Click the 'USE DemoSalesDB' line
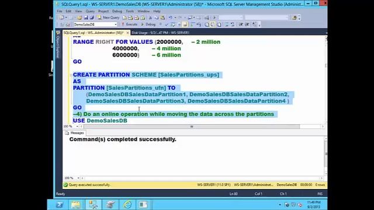Viewport: 374px width, 210px height. (100, 121)
